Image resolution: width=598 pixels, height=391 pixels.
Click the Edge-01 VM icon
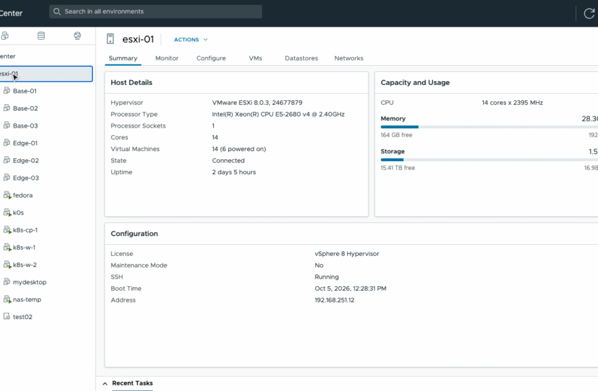6,143
